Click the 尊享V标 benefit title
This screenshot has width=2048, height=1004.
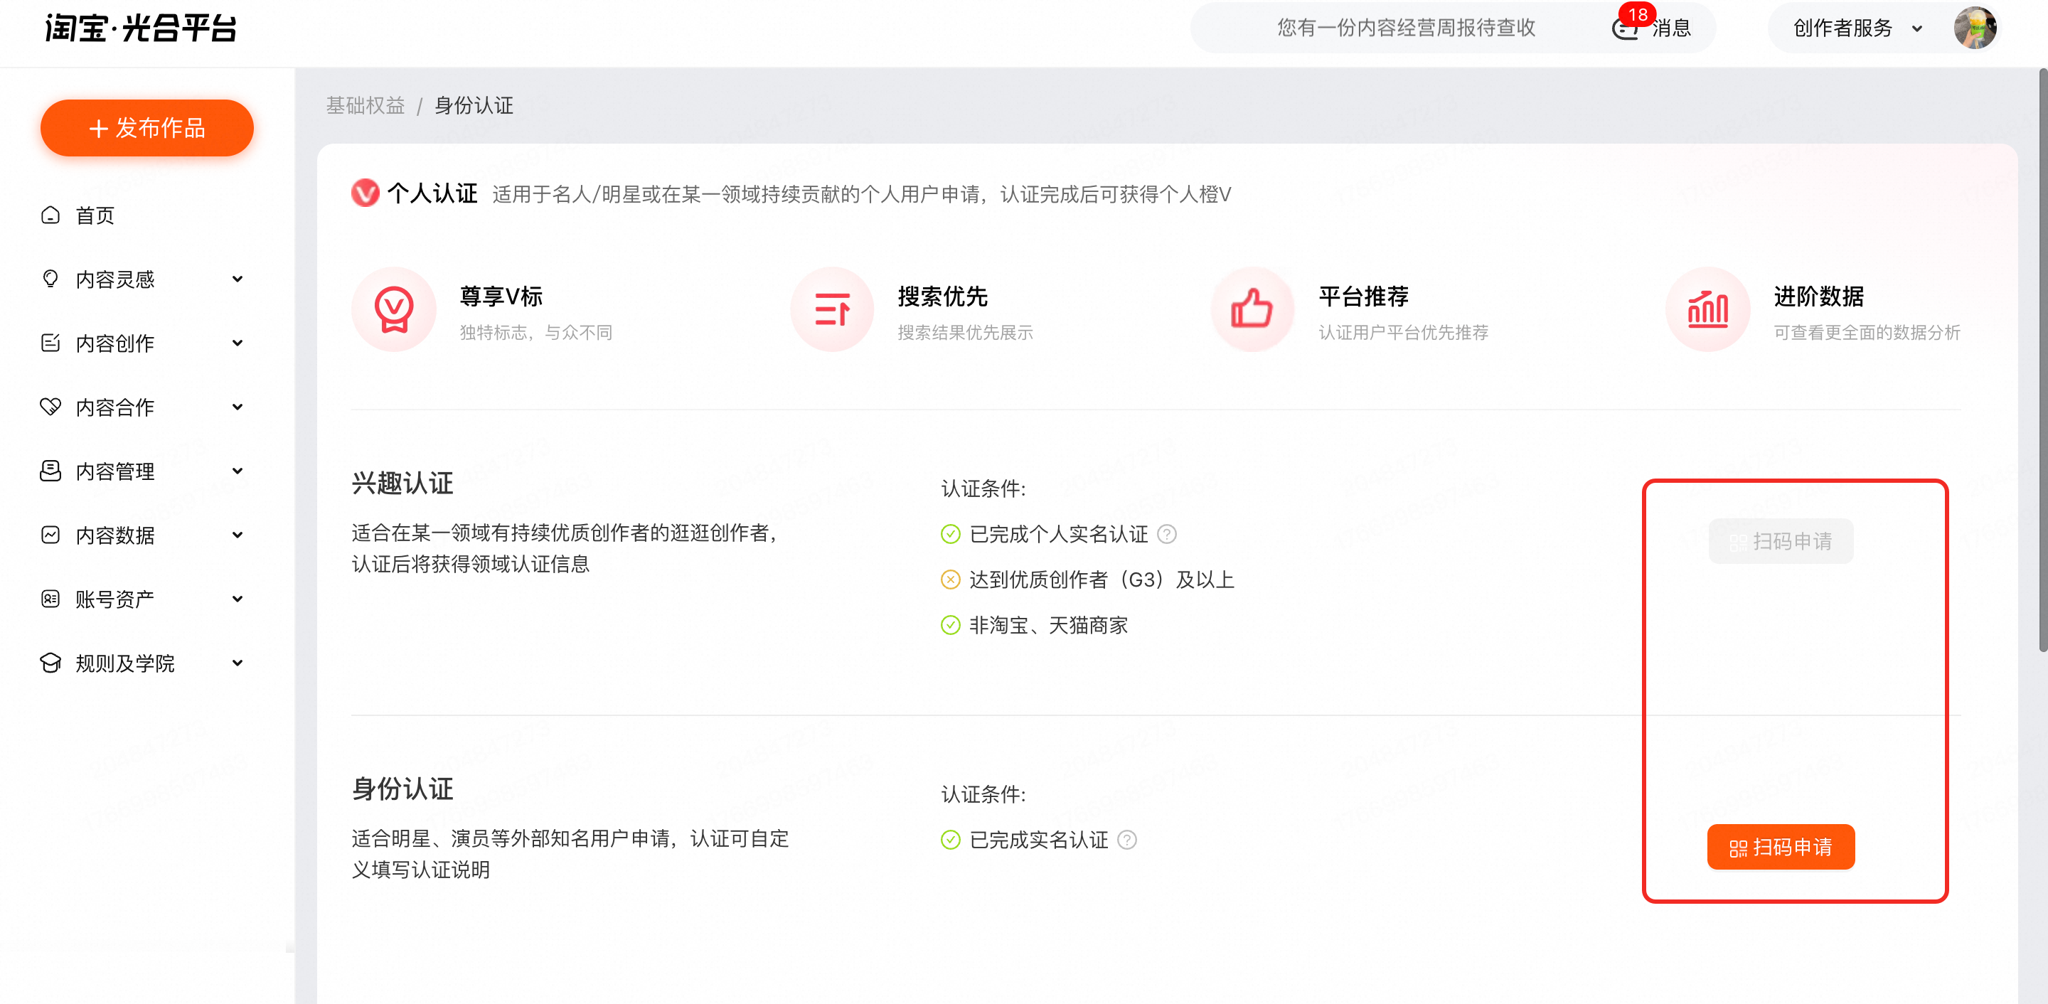click(x=501, y=297)
